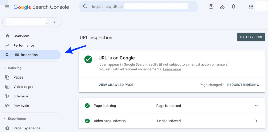Click the 'Video page indexing' label

[x=110, y=121]
